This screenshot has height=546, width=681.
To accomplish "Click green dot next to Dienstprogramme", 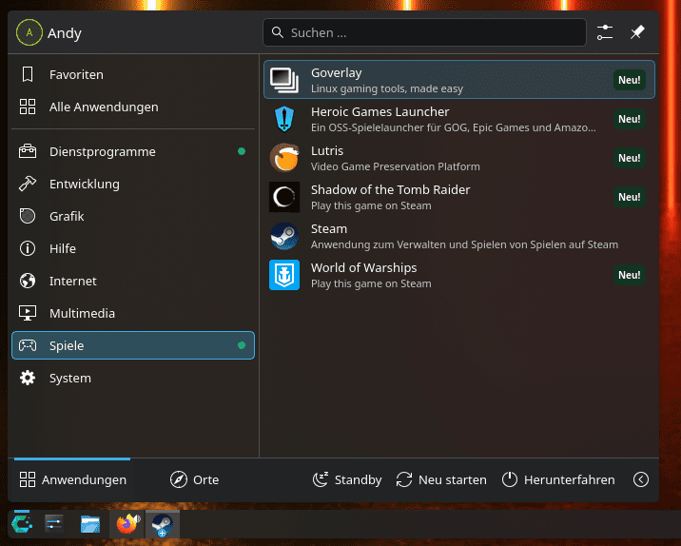I will coord(242,151).
